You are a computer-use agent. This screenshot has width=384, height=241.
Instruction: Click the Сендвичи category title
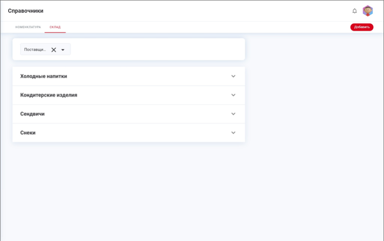click(33, 114)
